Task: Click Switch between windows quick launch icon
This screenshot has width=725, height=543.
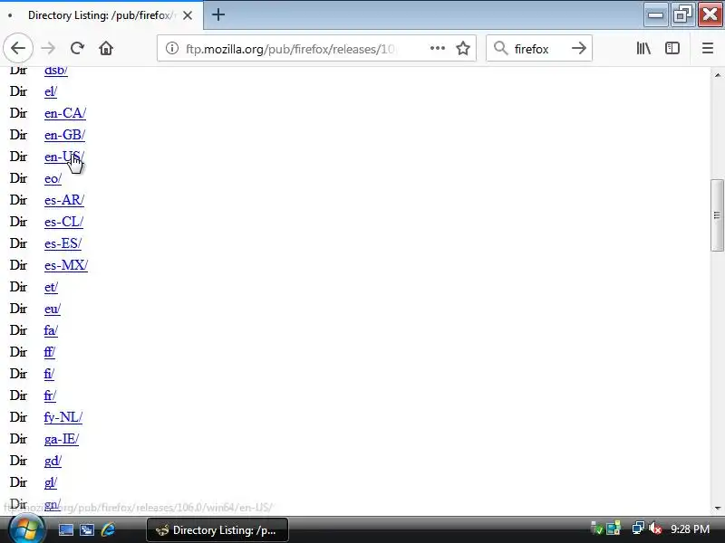Action: click(86, 529)
